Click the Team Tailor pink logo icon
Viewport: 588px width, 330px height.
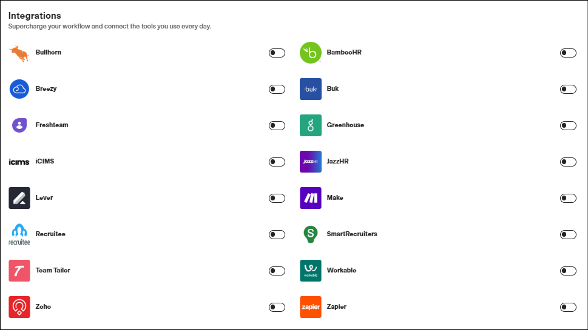point(19,271)
